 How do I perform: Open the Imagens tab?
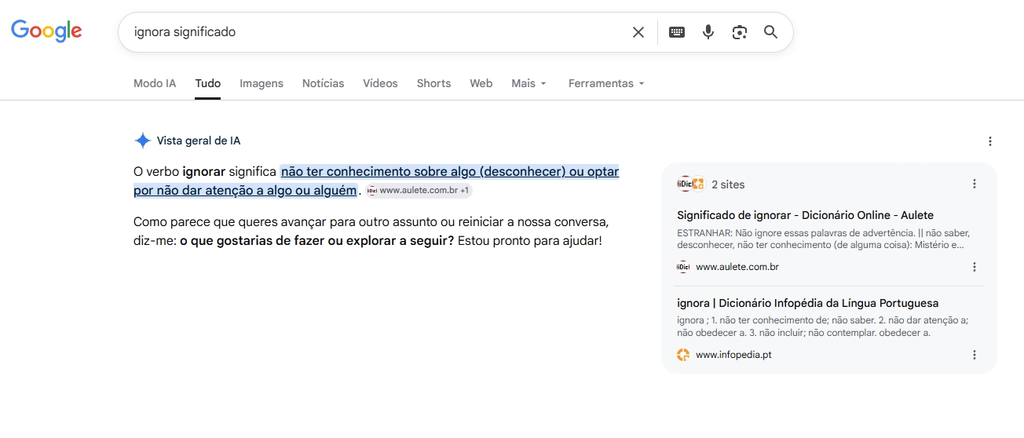(x=261, y=83)
